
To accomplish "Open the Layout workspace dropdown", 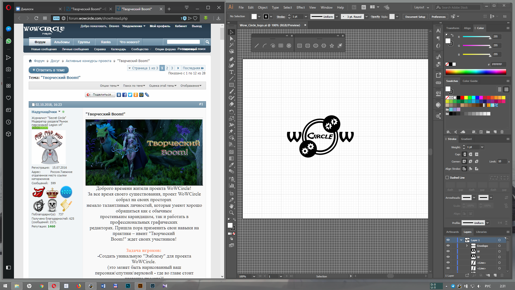I will pyautogui.click(x=421, y=8).
